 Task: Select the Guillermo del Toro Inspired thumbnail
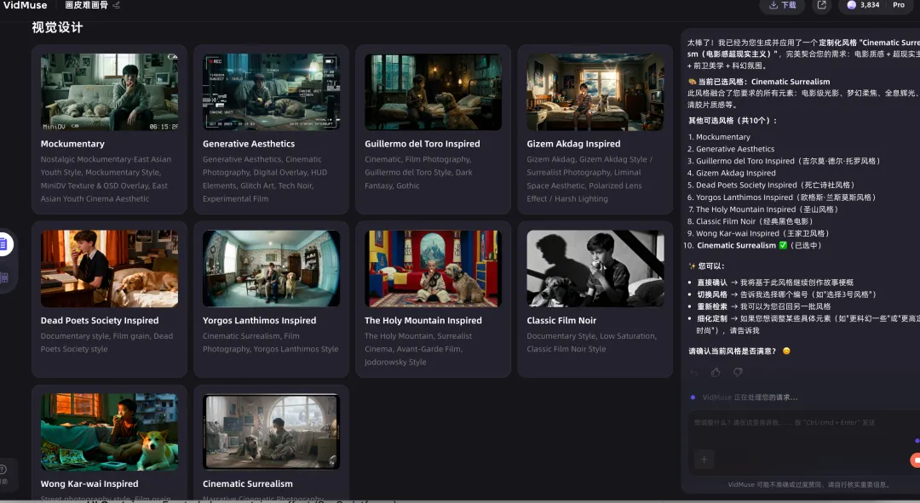pyautogui.click(x=433, y=92)
